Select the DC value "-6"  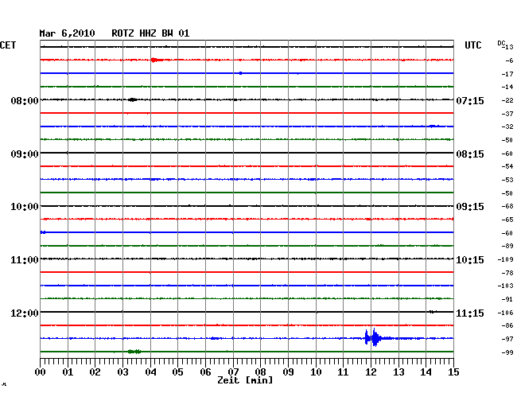click(x=509, y=60)
